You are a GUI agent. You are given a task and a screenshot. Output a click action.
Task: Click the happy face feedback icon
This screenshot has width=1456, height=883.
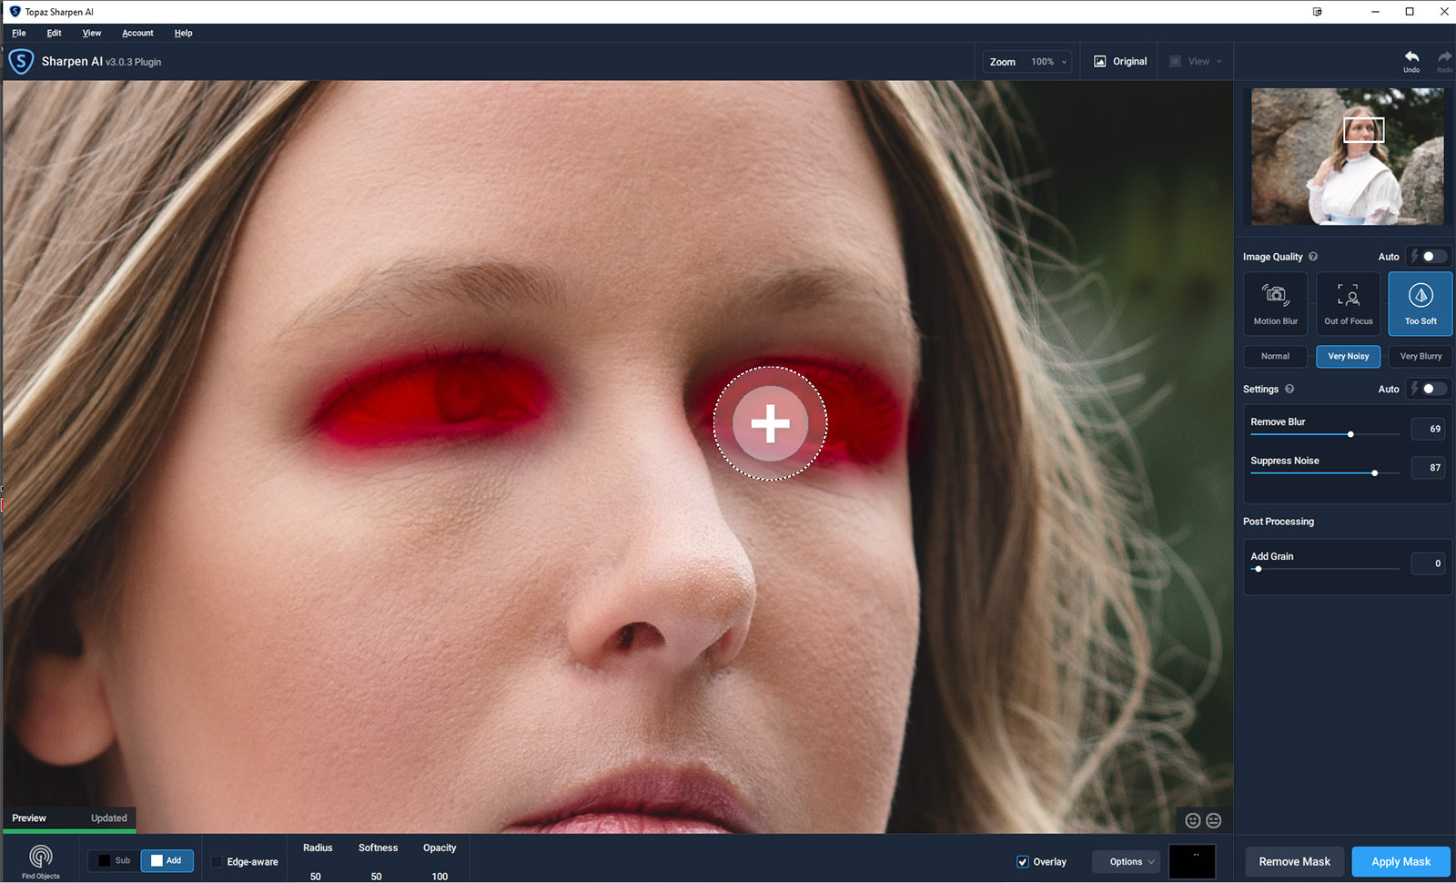pyautogui.click(x=1193, y=820)
